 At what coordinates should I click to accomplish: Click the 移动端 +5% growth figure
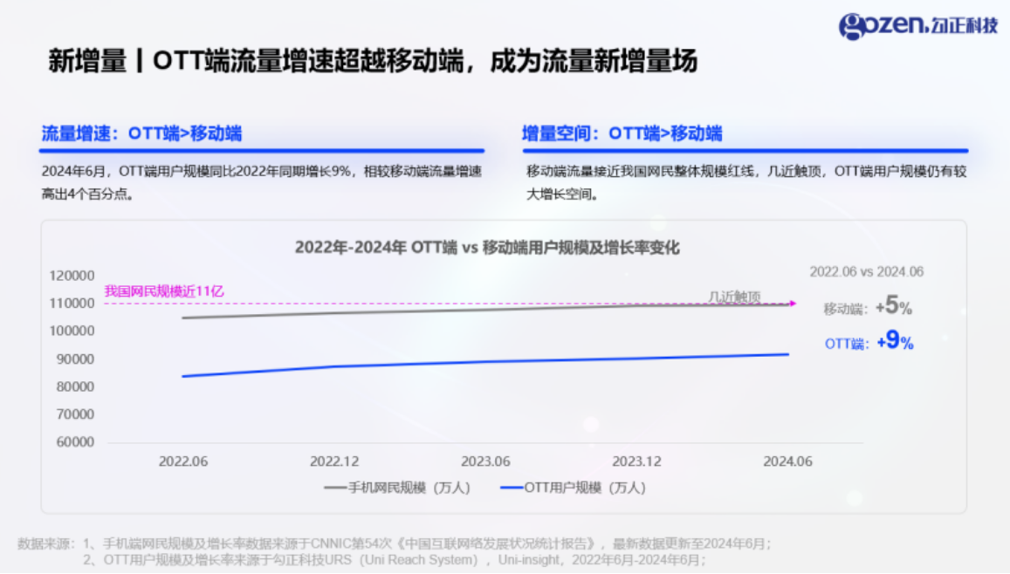[868, 307]
